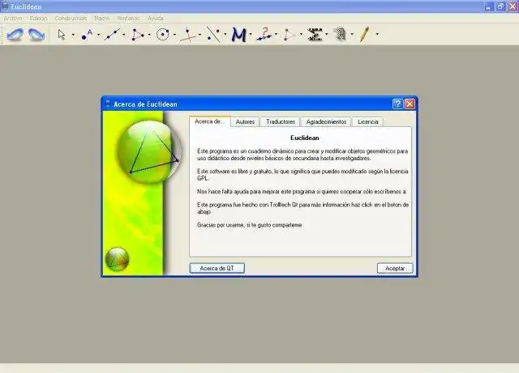Click the Aceptar button

coord(395,269)
